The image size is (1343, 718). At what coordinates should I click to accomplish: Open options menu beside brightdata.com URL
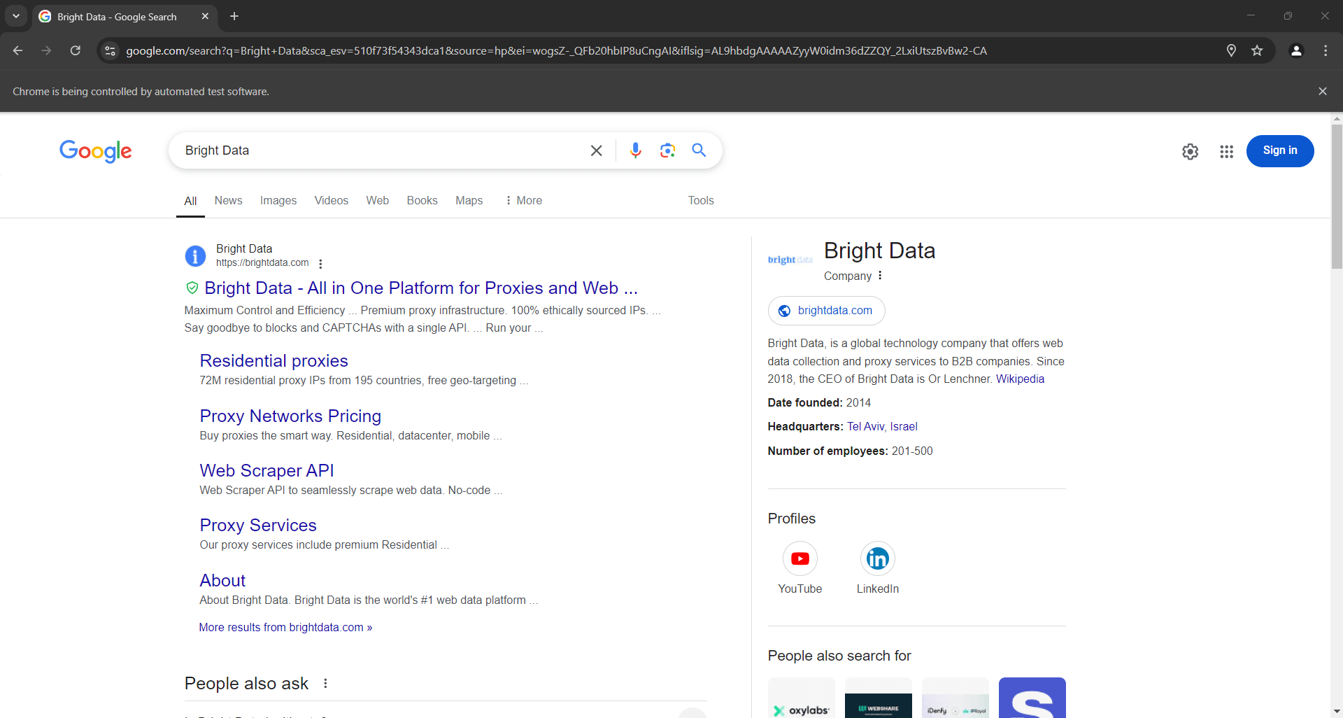coord(320,264)
